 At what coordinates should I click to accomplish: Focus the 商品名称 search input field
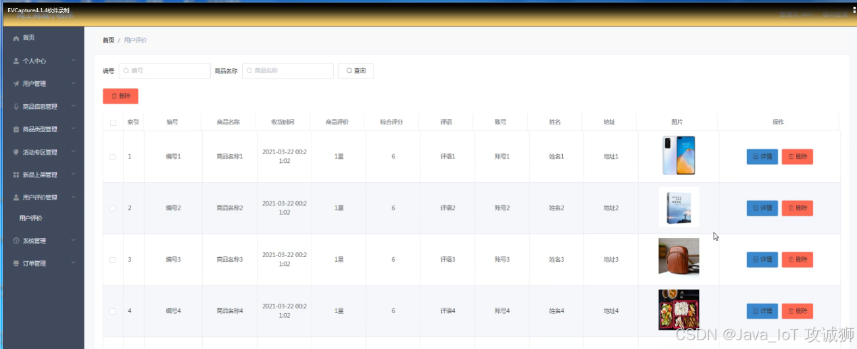288,70
